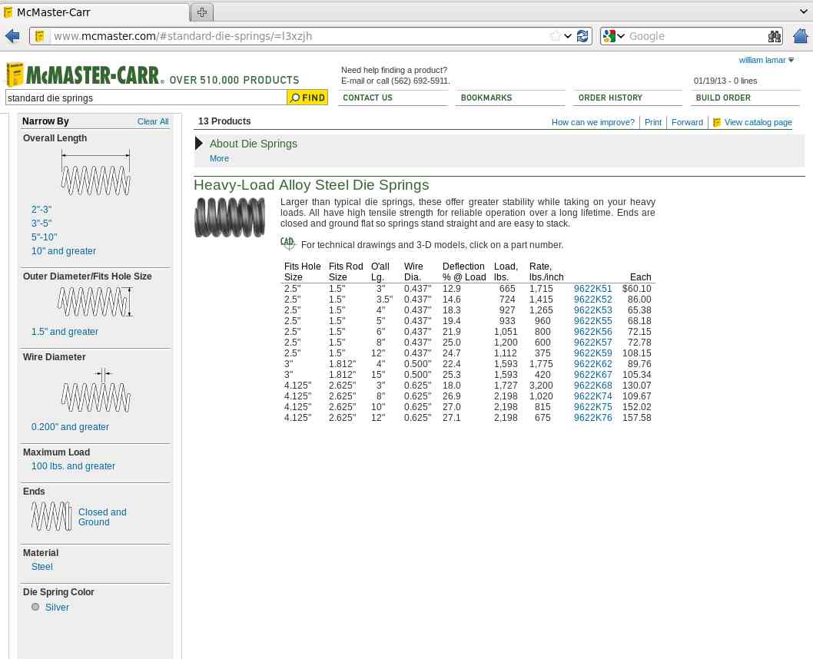Select Closed and Ground ends filter
813x659 pixels.
tap(102, 517)
